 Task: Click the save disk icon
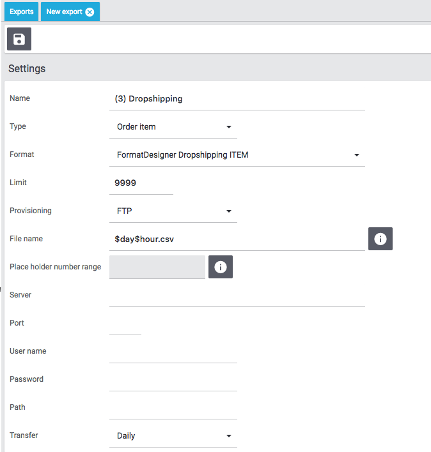pyautogui.click(x=19, y=39)
